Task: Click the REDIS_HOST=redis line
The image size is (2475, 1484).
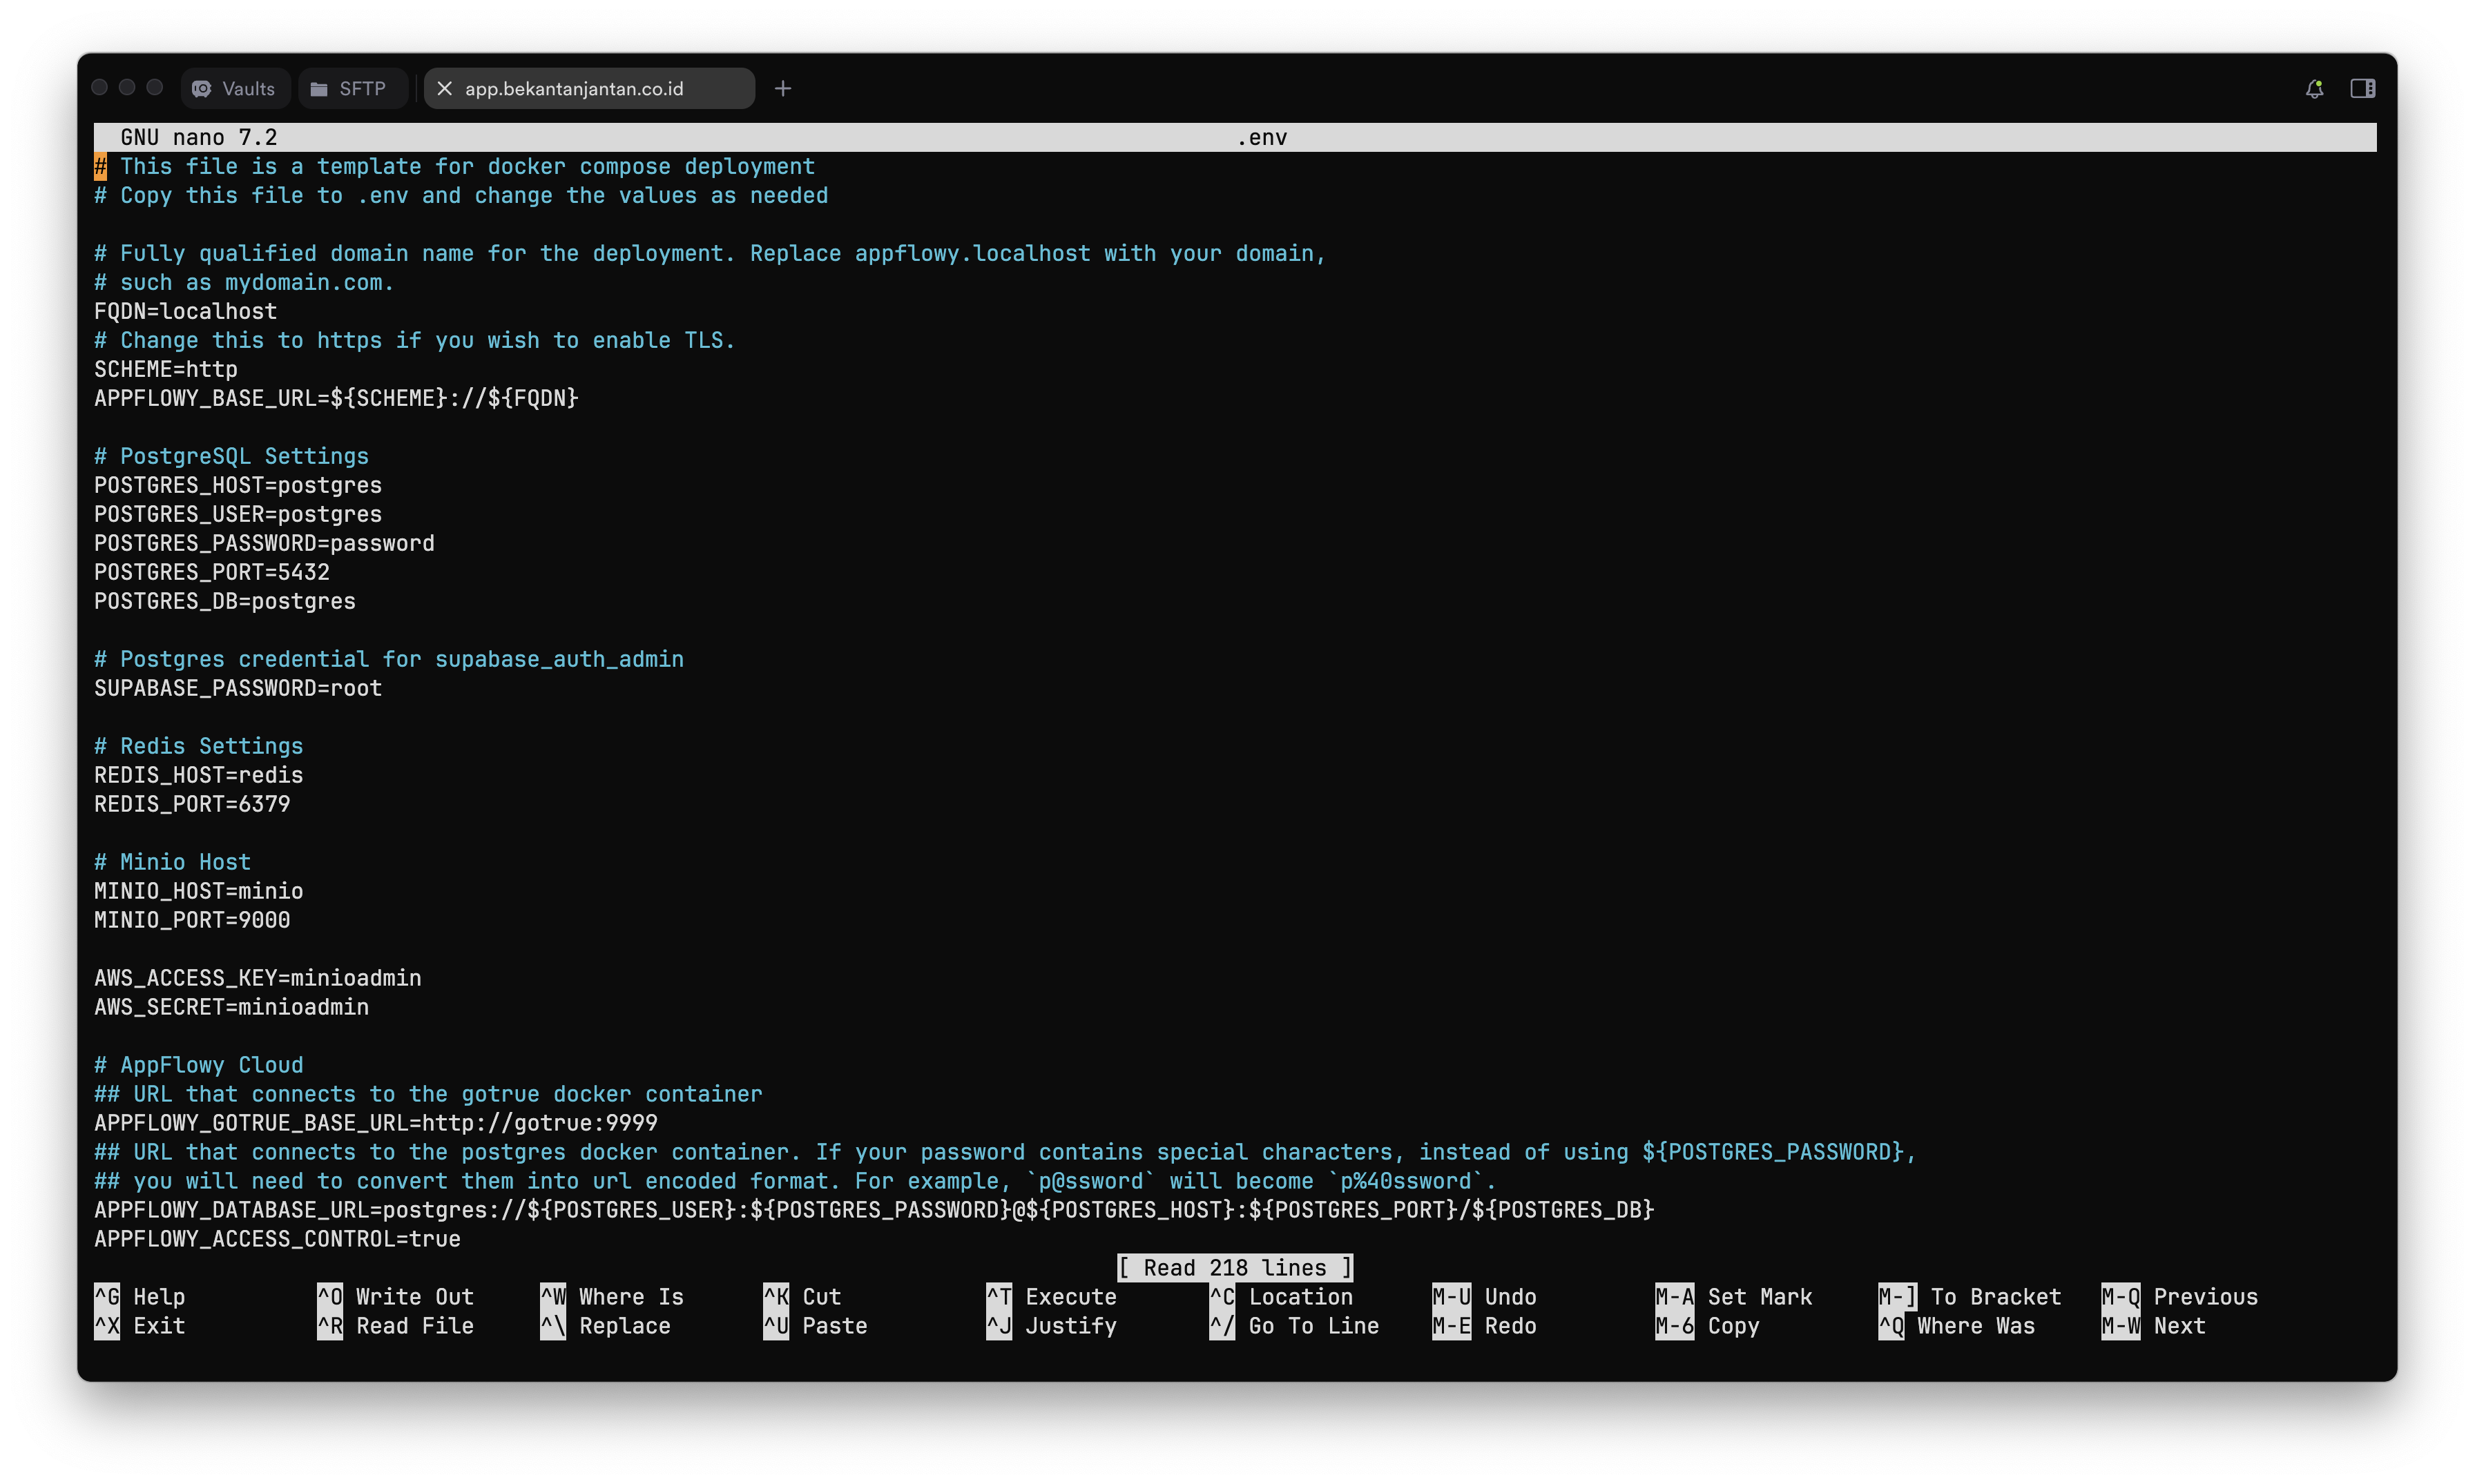Action: coord(199,775)
